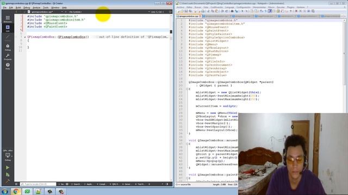Open Design mode in Qt Creator sidebar
This screenshot has width=348, height=195.
coord(8,38)
